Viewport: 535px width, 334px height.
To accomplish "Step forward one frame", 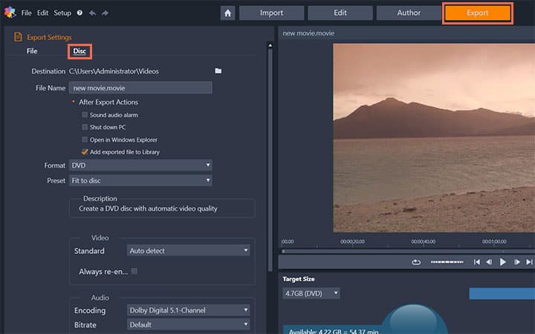I will click(x=517, y=262).
